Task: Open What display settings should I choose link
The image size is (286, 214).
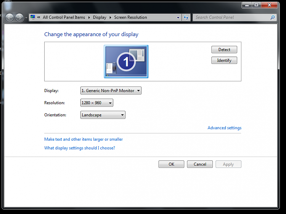Action: click(x=80, y=148)
